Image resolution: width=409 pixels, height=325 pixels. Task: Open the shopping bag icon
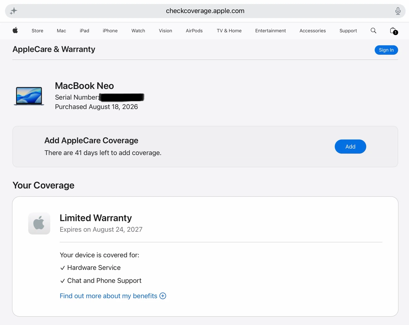(393, 31)
